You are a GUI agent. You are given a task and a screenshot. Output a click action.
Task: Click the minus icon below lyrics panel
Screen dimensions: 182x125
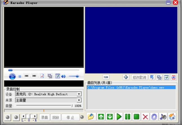tap(106, 77)
